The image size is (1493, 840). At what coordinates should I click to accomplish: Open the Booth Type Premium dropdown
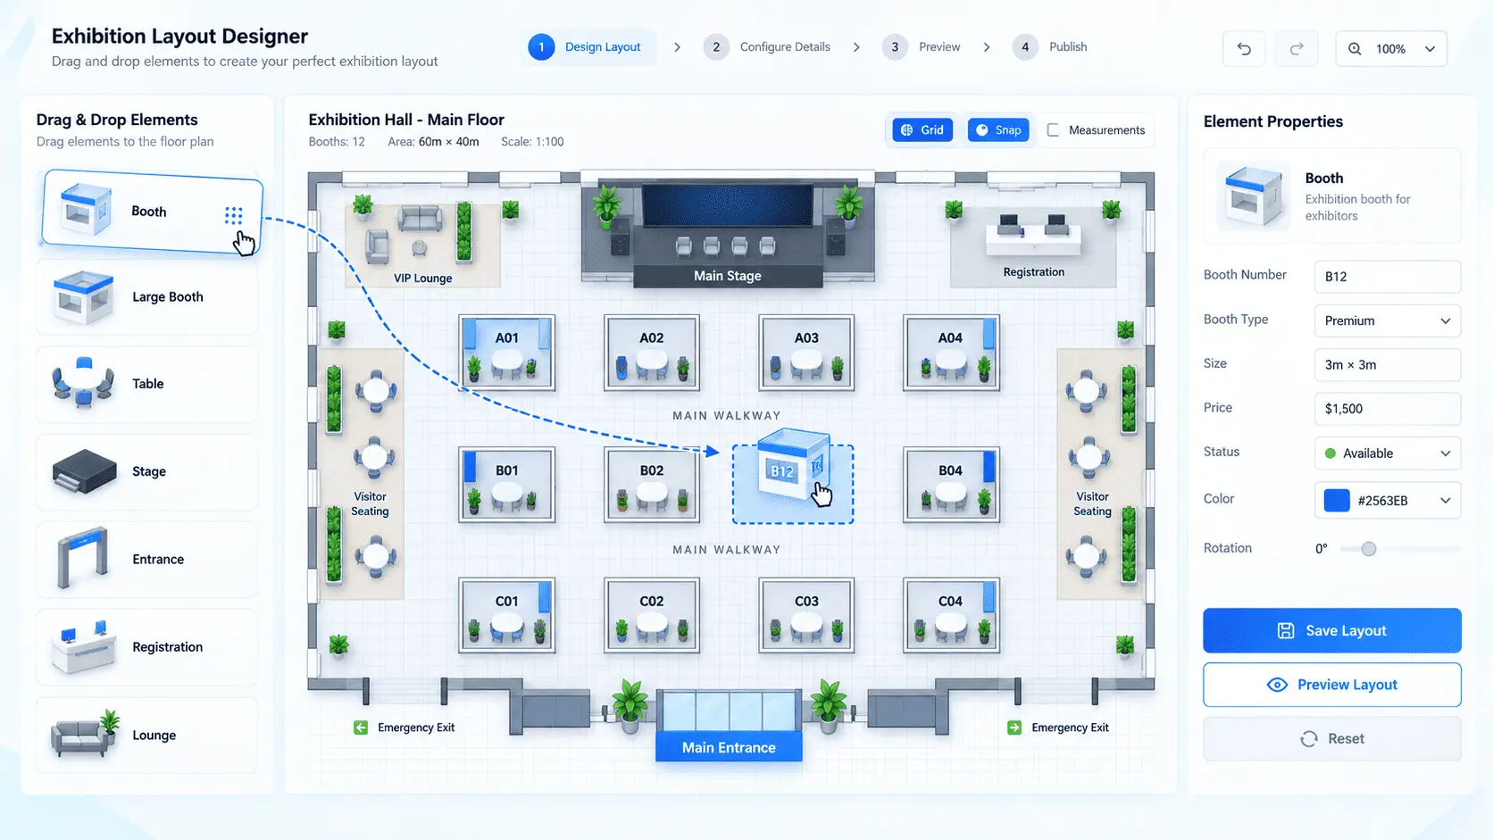pyautogui.click(x=1387, y=320)
